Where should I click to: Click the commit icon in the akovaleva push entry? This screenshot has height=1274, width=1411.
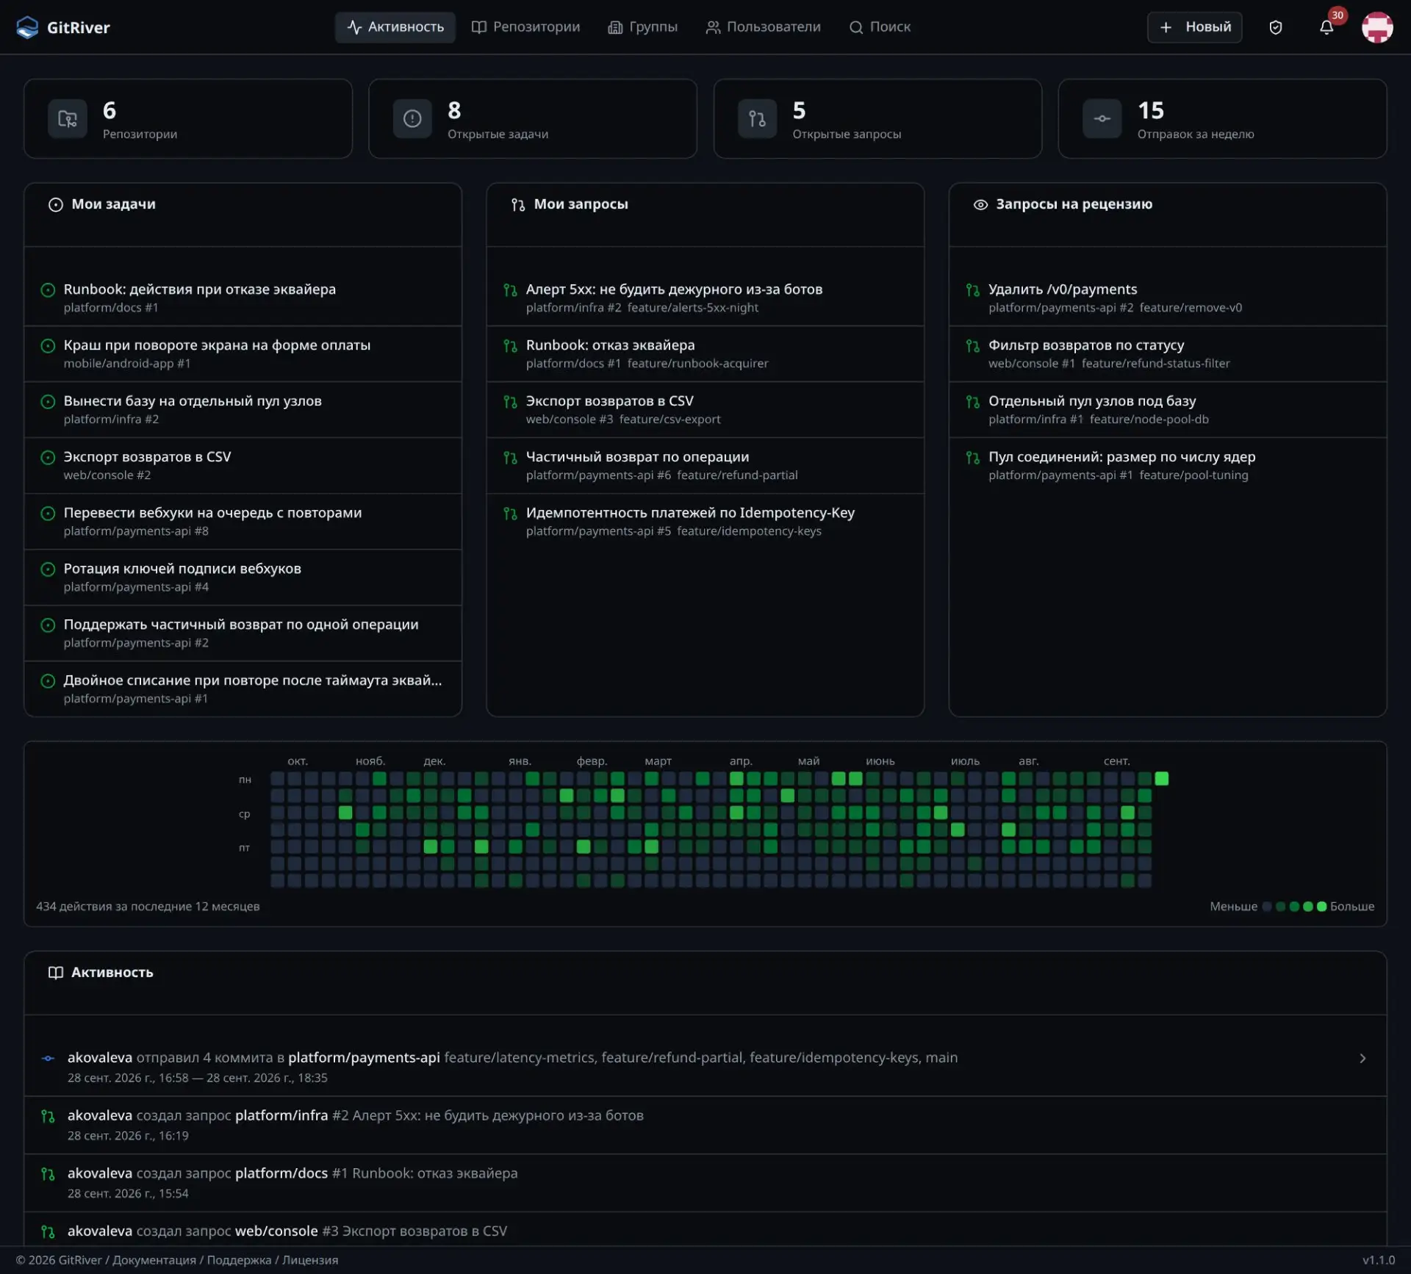tap(48, 1058)
